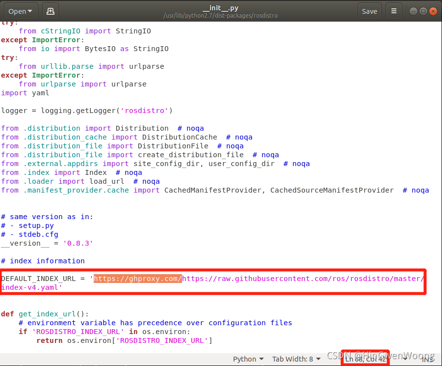Click the site_config_dir import line

pos(156,164)
